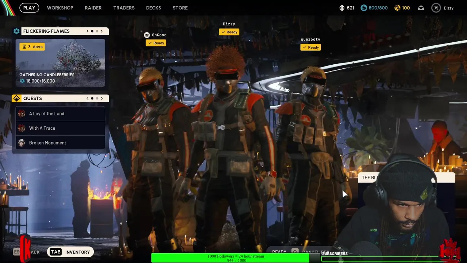Viewport: 467px width, 263px height.
Task: Open the Broken Monument quest
Action: 60,143
